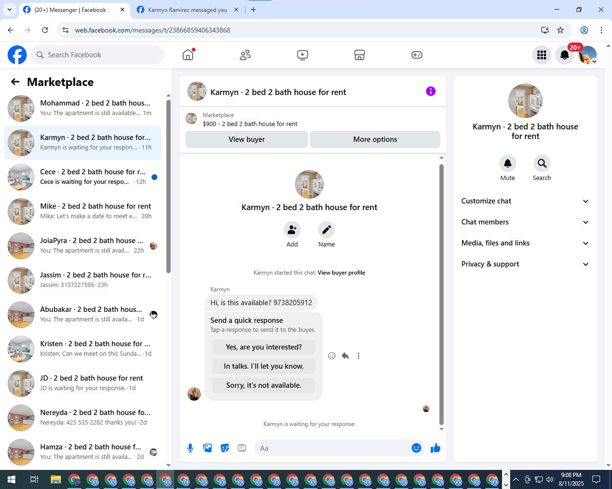Send 'Yes, are you interested?' quick response
612x489 pixels.
click(264, 347)
